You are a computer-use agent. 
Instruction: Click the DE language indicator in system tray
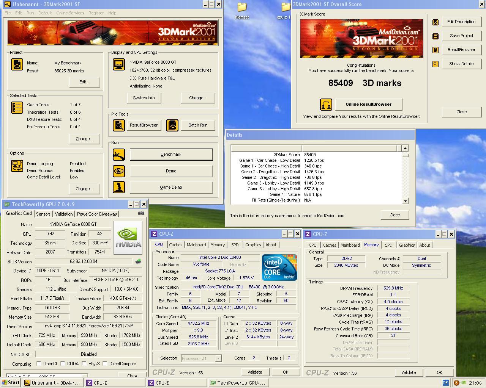[x=445, y=383]
